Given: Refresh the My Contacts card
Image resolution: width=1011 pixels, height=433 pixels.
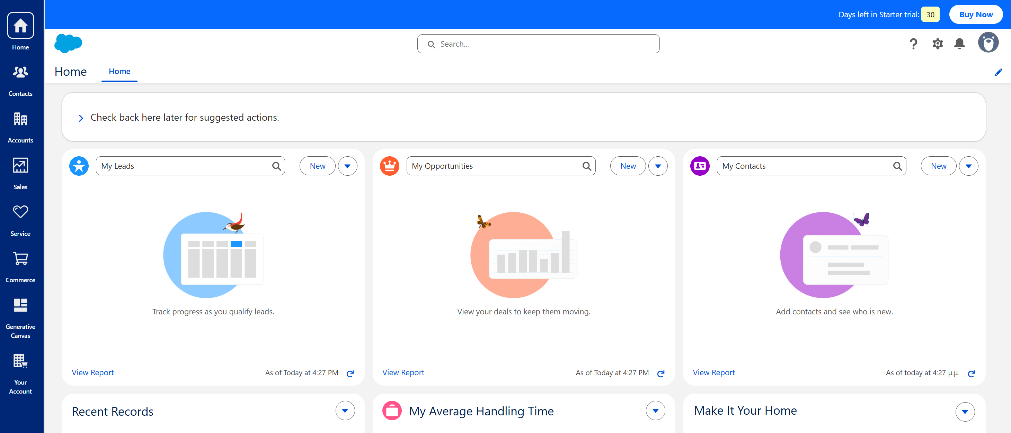Looking at the screenshot, I should click(972, 374).
